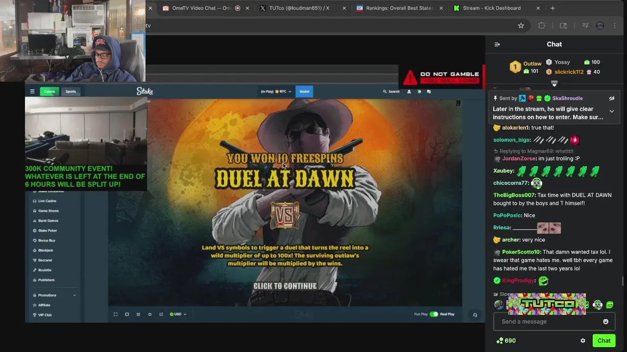Open Stake live support headset

click(x=475, y=315)
